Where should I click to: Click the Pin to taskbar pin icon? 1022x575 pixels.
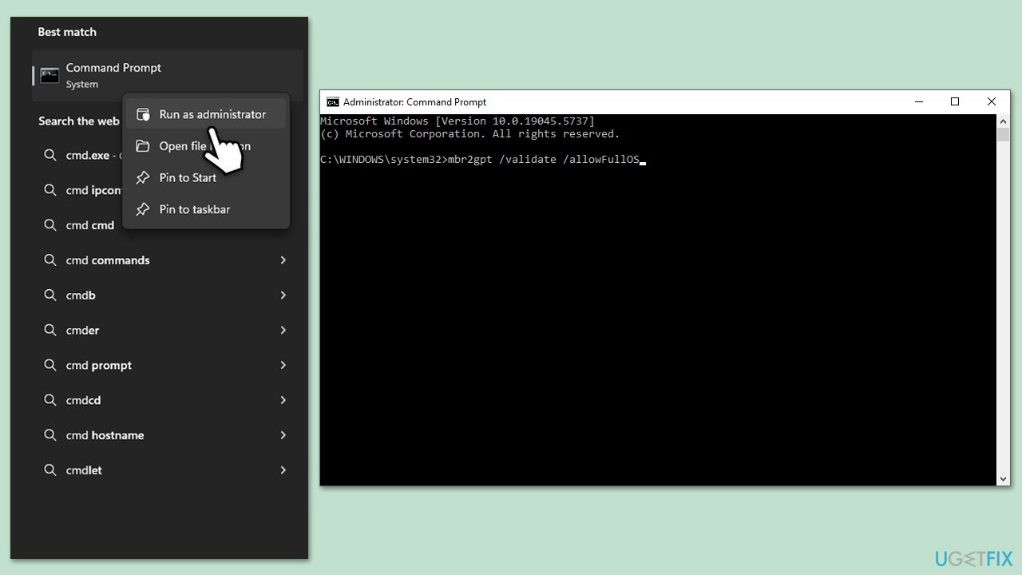tap(143, 209)
